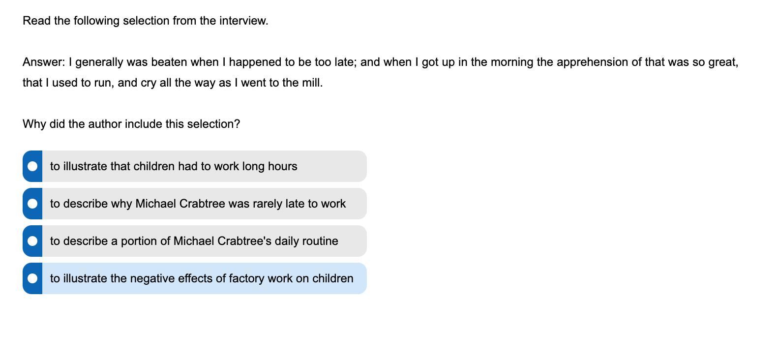Mark the "daily routine" option's radio circle
Viewport: 778px width, 363px height.
click(32, 241)
